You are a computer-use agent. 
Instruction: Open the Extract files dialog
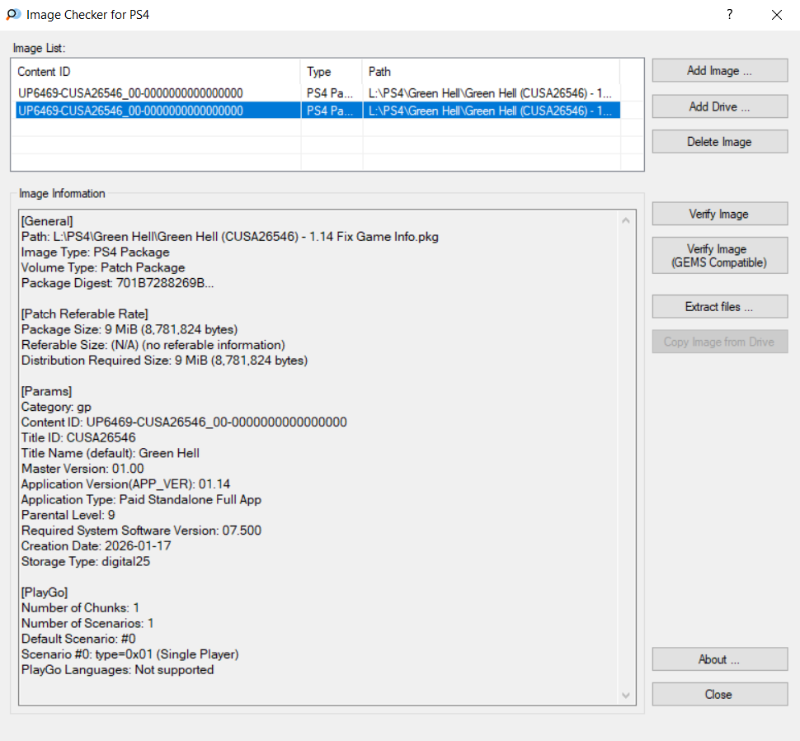tap(719, 307)
